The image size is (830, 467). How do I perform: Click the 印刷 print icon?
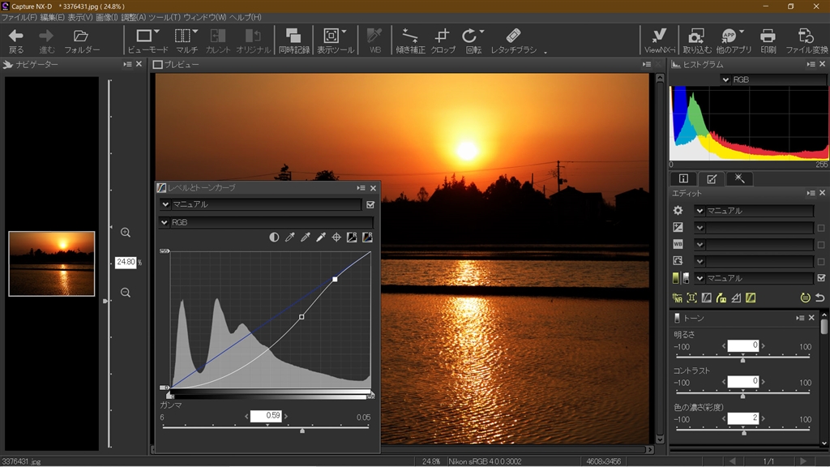(x=768, y=40)
